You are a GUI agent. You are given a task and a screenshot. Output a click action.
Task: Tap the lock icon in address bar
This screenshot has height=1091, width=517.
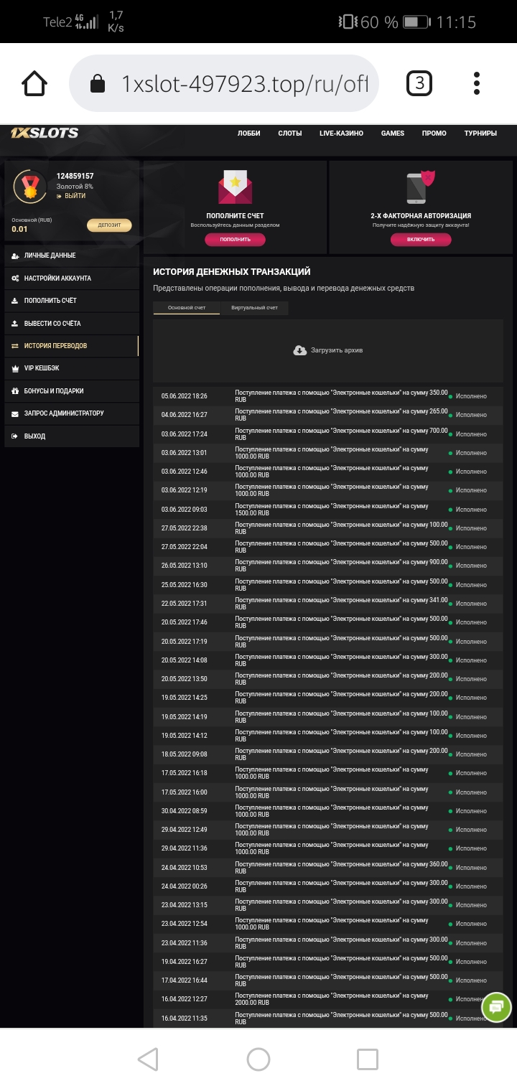point(98,85)
